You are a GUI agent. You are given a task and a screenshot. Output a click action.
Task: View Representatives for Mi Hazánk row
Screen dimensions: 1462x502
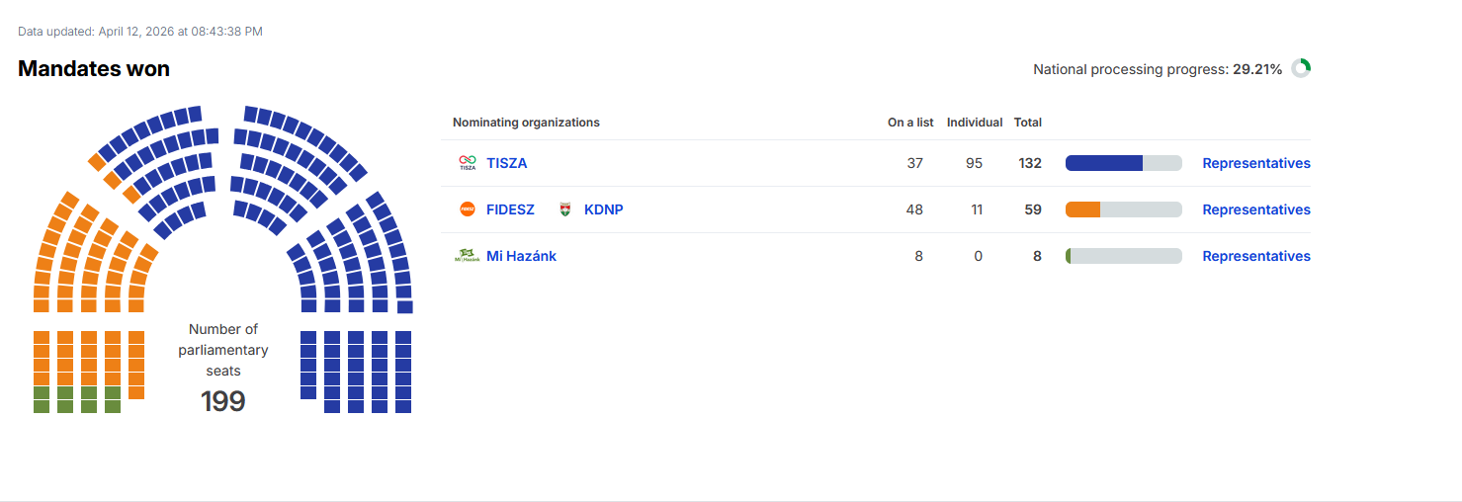(1256, 256)
